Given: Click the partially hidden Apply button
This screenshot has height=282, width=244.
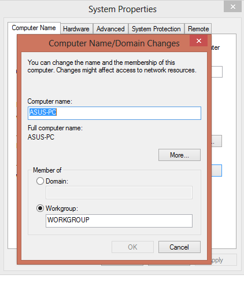Looking at the screenshot, I should 224,260.
